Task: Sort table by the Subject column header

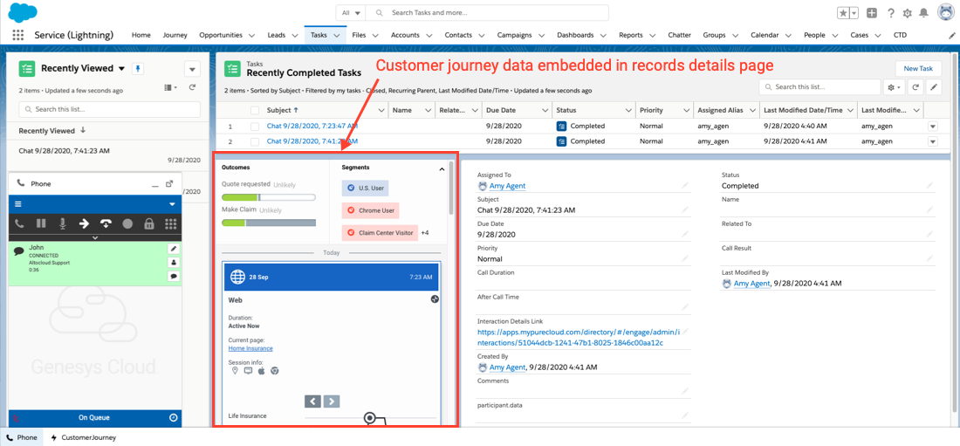Action: [x=283, y=110]
